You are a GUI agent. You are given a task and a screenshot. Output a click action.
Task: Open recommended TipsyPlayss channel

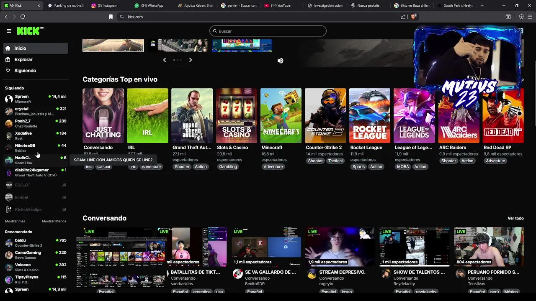pos(36,279)
